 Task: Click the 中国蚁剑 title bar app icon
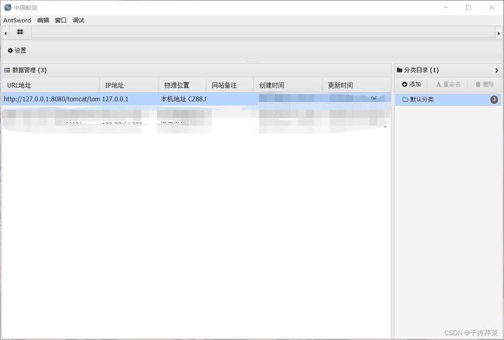[x=8, y=7]
